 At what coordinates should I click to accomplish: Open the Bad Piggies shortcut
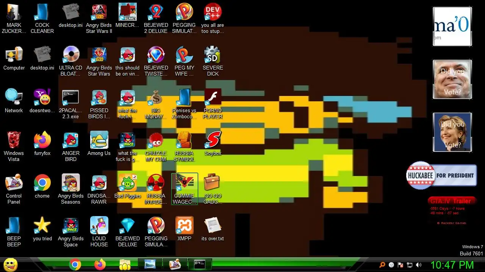point(127,186)
